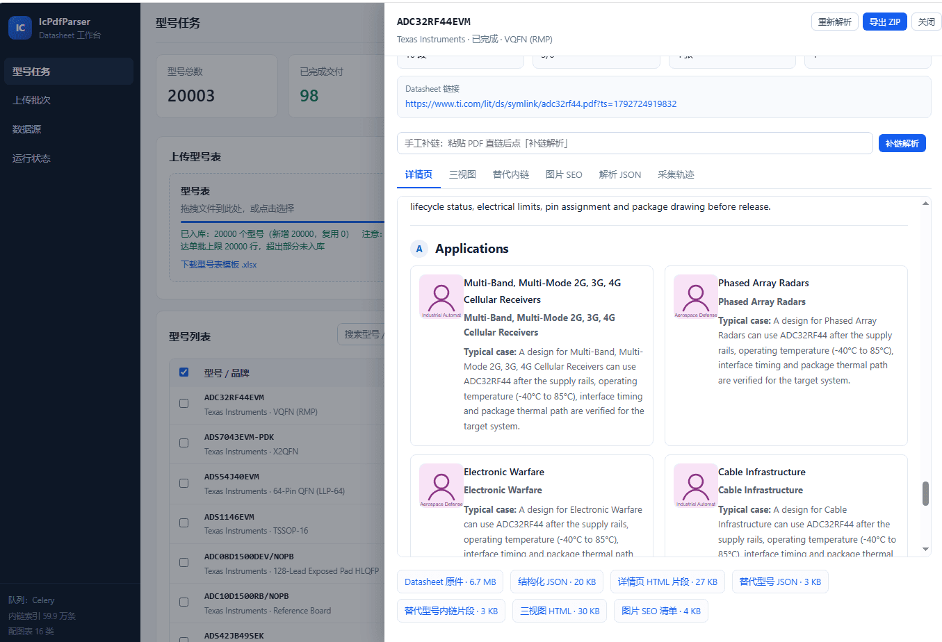Check the ADC32RF44EVM row checkbox

pos(184,404)
